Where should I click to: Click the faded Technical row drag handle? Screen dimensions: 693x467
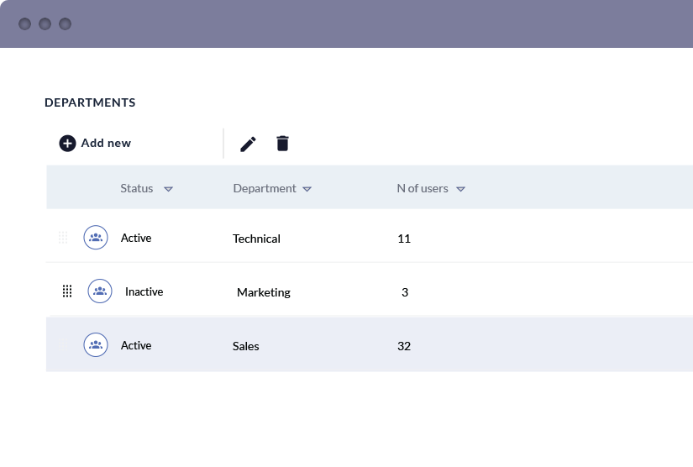(63, 237)
